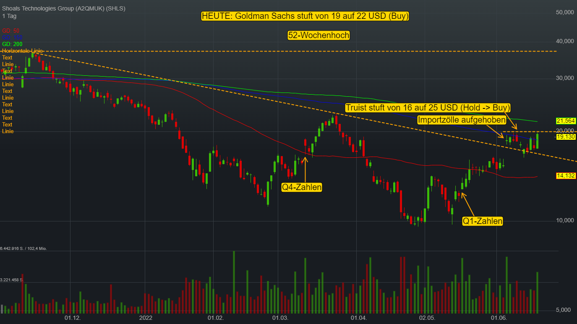Click the GD: 50 legend entry
Screen dimensions: 577x324
(x=11, y=31)
